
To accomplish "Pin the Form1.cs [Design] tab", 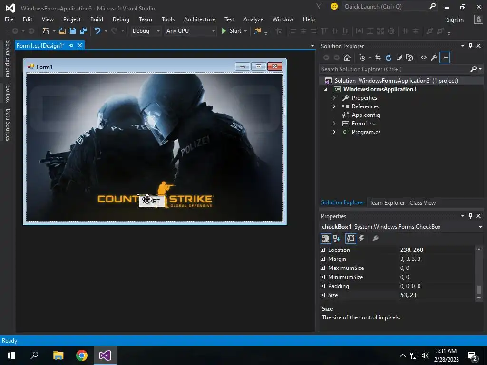I will coord(71,45).
